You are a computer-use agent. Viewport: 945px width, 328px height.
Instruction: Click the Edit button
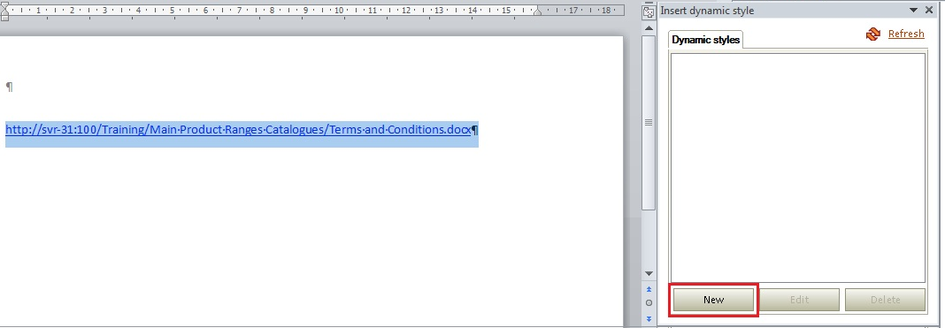(799, 300)
